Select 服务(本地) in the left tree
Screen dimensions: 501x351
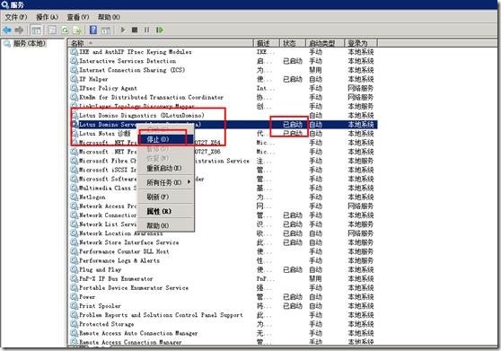point(29,43)
